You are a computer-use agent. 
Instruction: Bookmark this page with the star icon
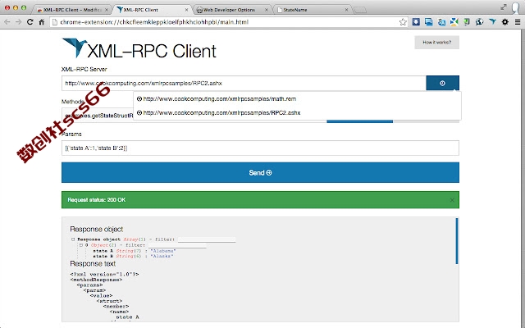pos(403,22)
